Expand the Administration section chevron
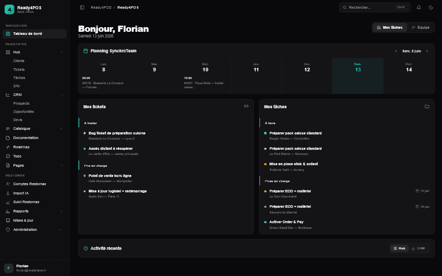Viewport: 442px width, 276px height. click(x=61, y=230)
